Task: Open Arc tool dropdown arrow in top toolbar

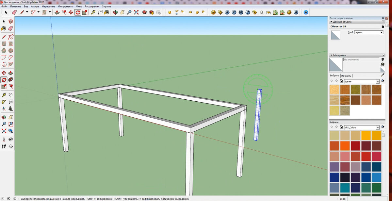Action: click(38, 12)
